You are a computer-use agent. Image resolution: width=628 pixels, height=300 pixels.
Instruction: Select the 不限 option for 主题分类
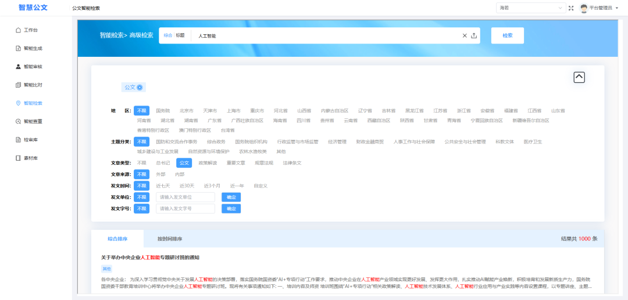click(141, 142)
